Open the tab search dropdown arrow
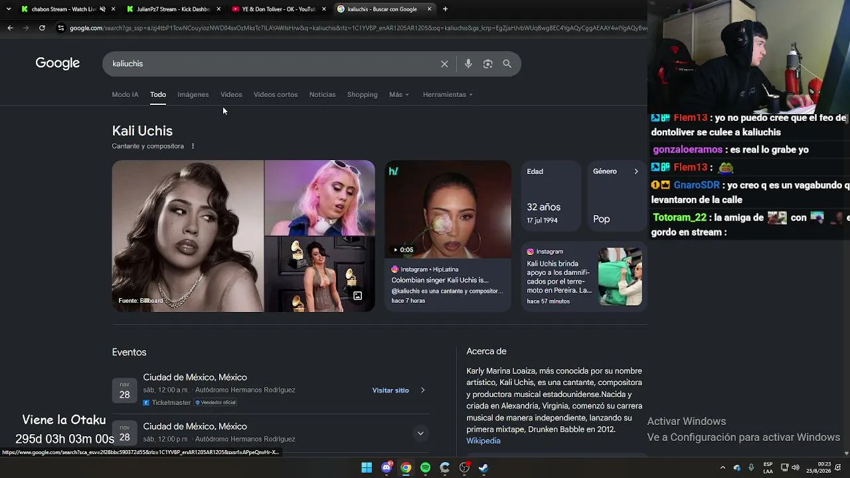The width and height of the screenshot is (850, 478). coord(9,9)
